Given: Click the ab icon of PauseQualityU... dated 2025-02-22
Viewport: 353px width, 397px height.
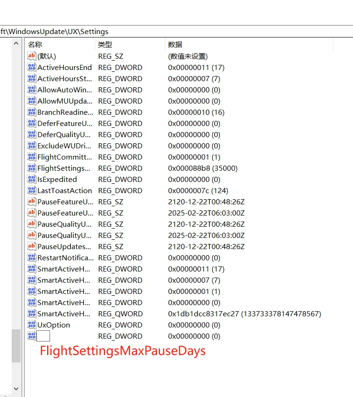Looking at the screenshot, I should pyautogui.click(x=31, y=235).
